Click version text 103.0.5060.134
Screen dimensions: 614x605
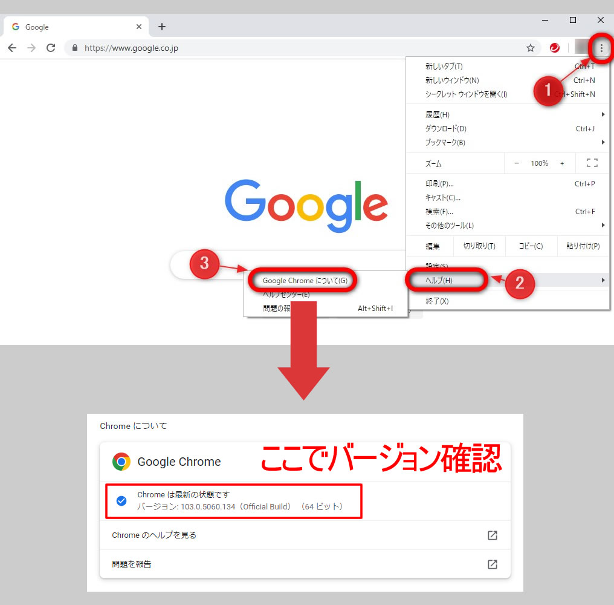[x=207, y=506]
